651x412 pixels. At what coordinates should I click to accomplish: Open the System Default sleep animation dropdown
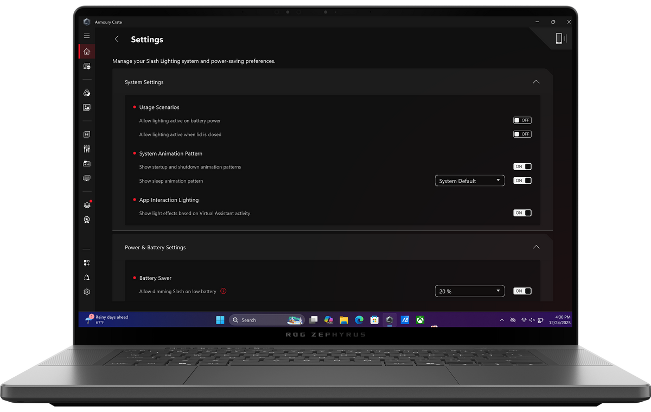tap(470, 181)
